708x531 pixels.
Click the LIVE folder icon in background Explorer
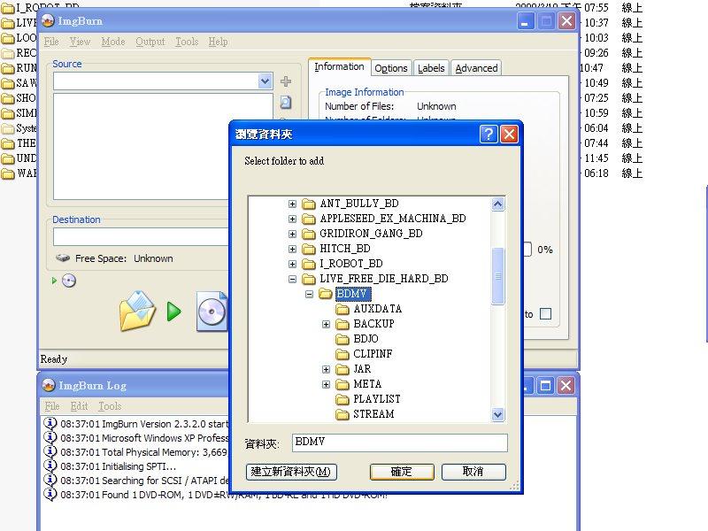8,24
